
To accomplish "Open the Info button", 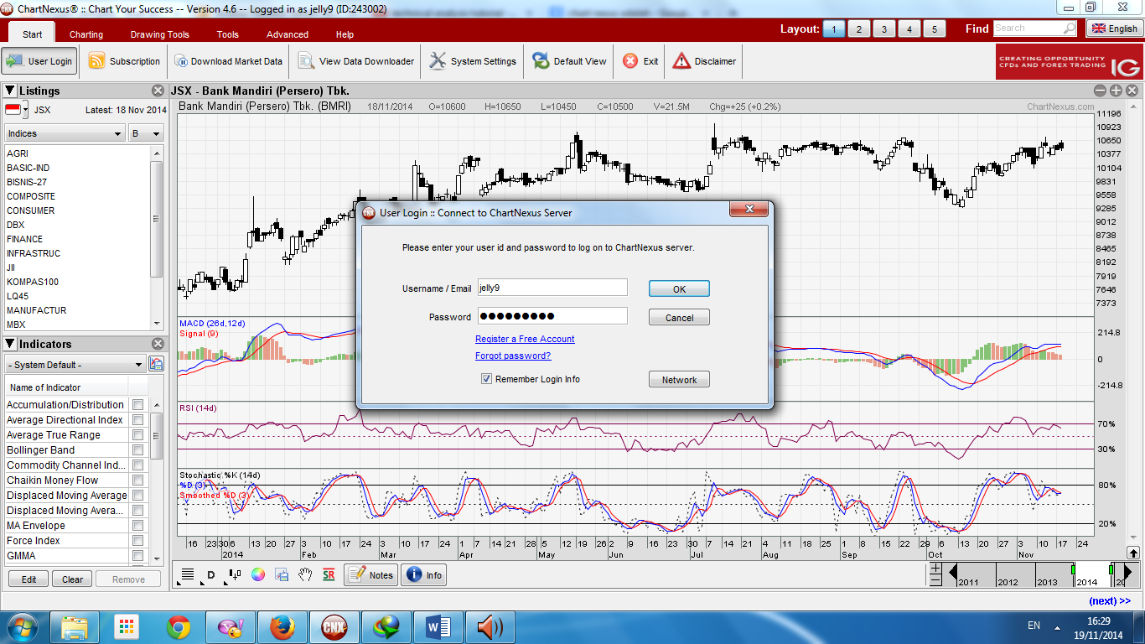I will (x=424, y=575).
